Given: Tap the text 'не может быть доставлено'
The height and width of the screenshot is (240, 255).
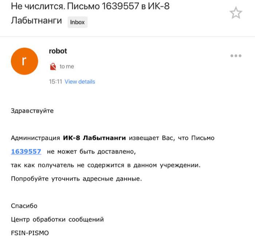Looking at the screenshot, I should [91, 151].
